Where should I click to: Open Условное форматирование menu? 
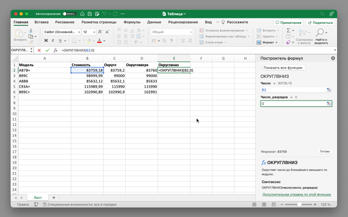point(224,30)
